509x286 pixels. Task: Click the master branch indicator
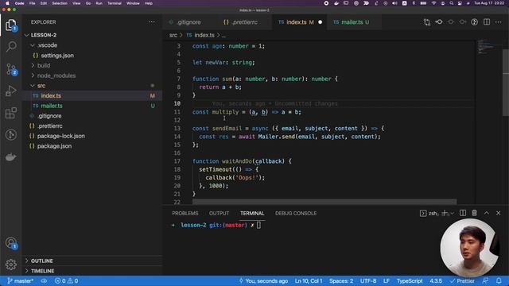click(20, 280)
